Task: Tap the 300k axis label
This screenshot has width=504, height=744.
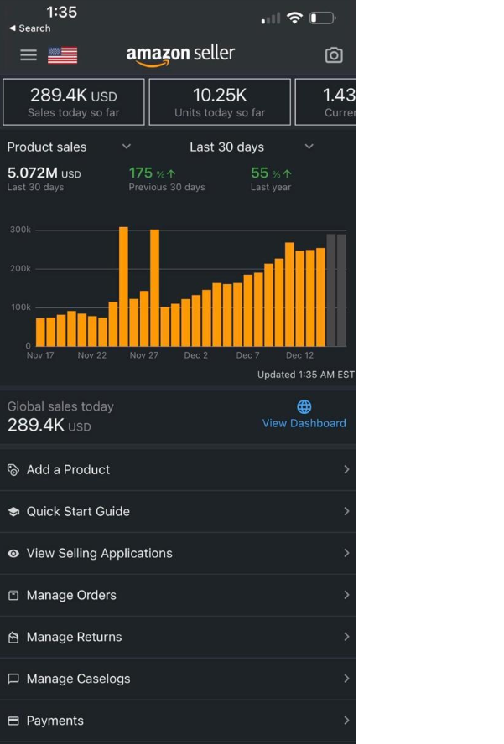Action: click(x=20, y=230)
